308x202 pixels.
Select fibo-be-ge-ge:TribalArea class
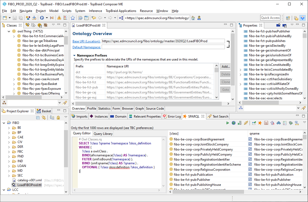[40, 41]
